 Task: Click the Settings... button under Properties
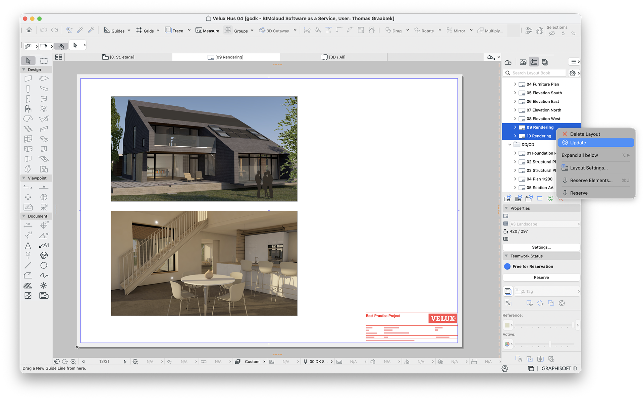pos(541,247)
